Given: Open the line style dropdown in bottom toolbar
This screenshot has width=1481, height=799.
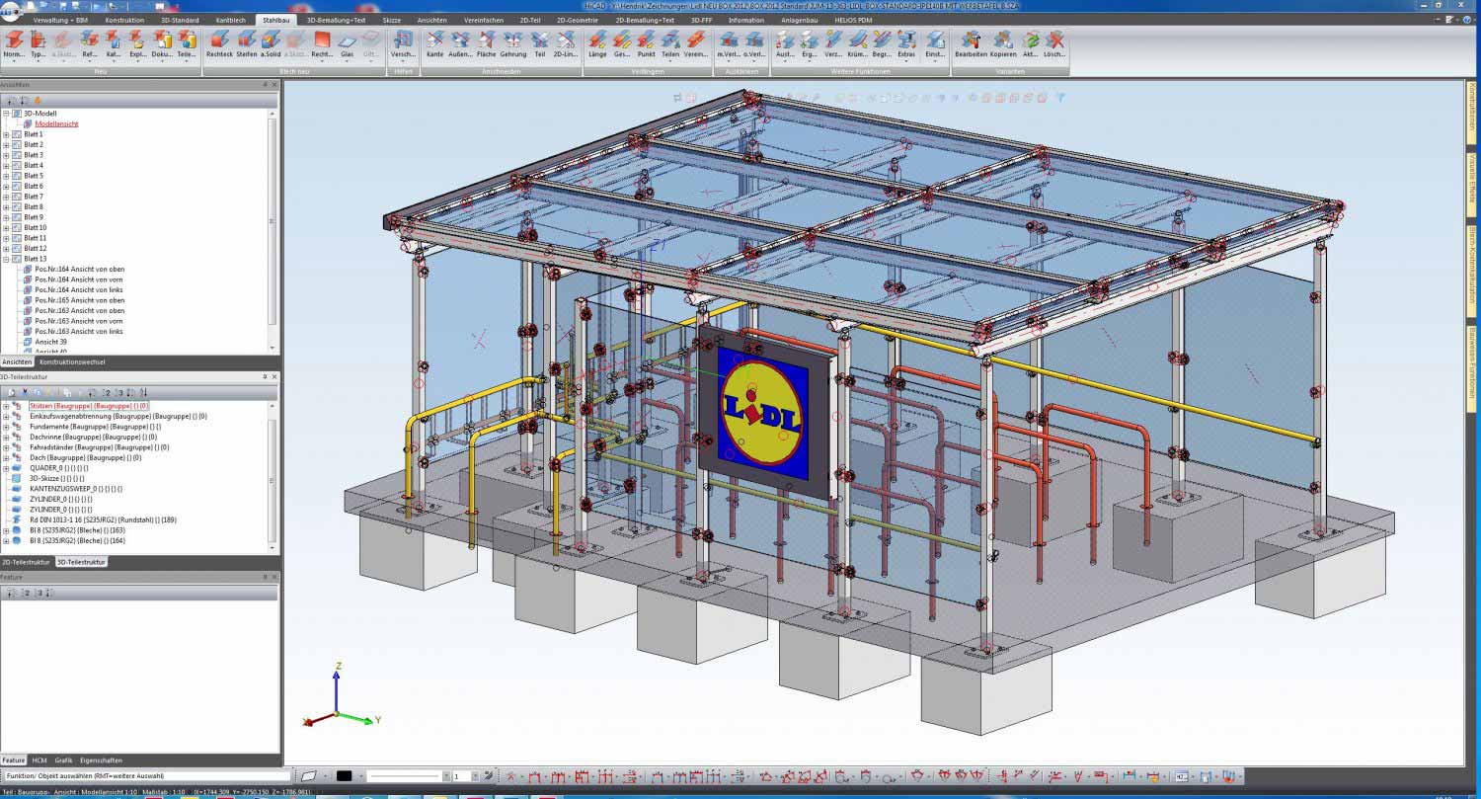Looking at the screenshot, I should (x=447, y=776).
